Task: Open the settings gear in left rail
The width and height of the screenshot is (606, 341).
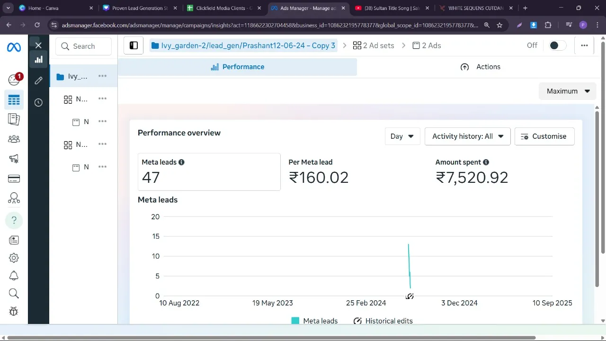Action: pyautogui.click(x=14, y=258)
